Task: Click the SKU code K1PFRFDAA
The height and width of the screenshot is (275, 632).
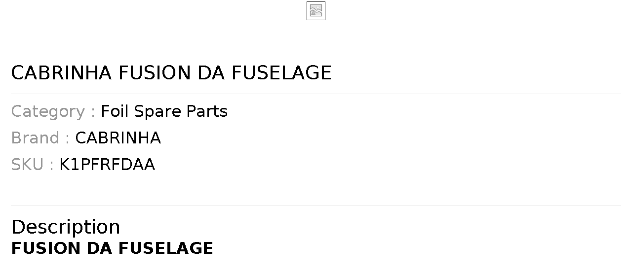Action: (107, 165)
